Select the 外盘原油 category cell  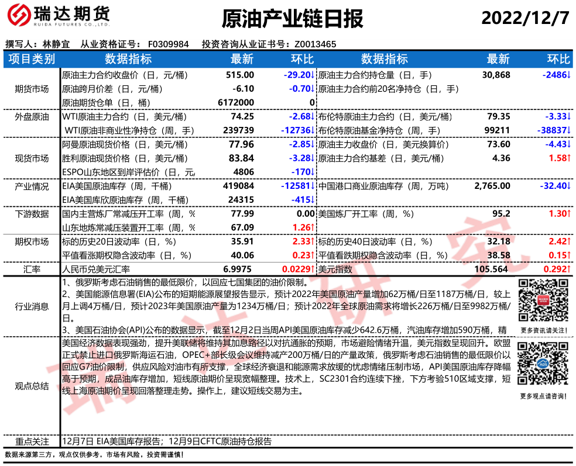pos(32,117)
